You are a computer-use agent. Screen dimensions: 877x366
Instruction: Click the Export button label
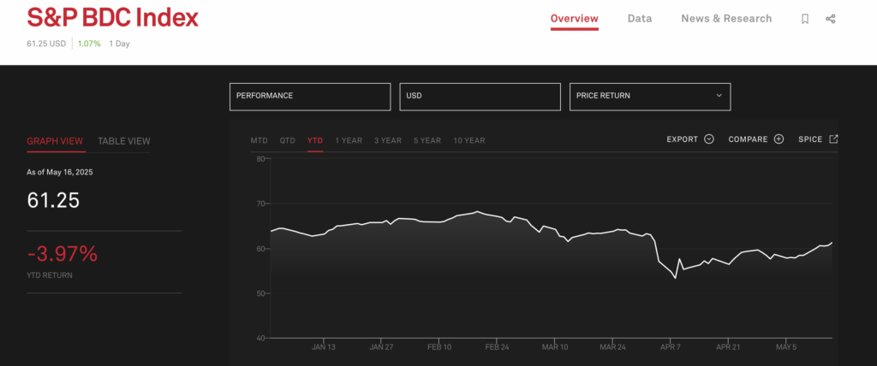[683, 139]
